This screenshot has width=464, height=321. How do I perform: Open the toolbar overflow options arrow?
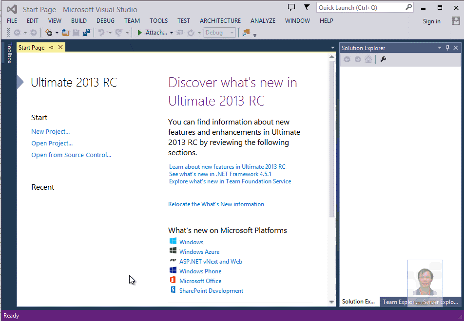255,35
